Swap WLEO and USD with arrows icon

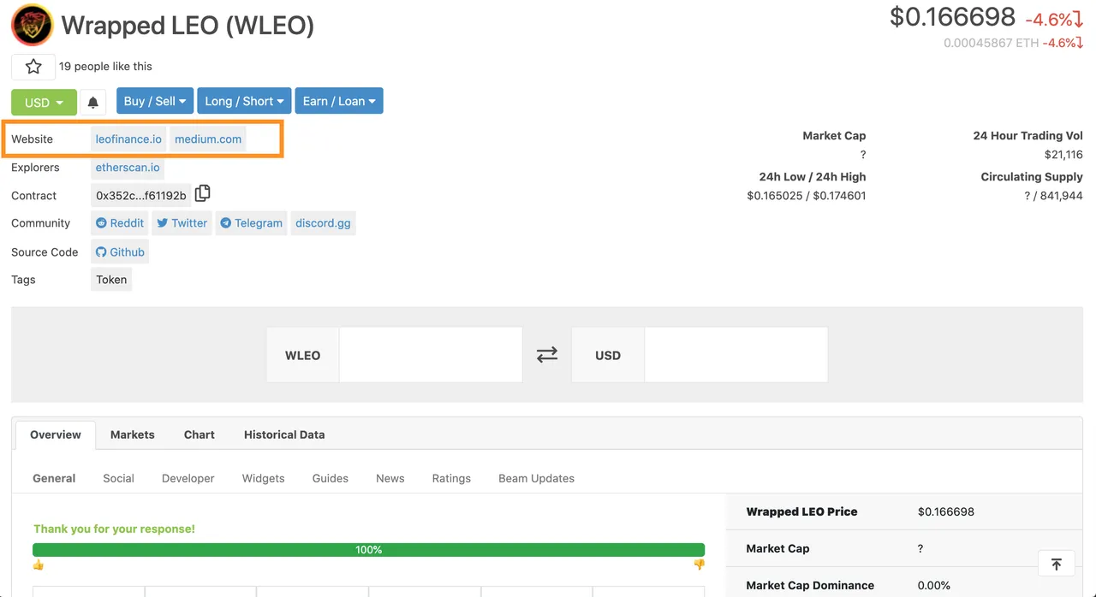coord(547,354)
